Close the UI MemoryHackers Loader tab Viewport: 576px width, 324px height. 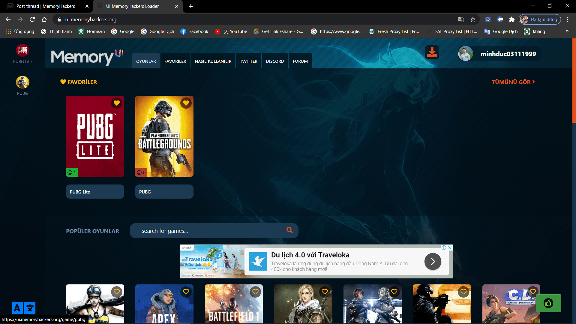(177, 6)
